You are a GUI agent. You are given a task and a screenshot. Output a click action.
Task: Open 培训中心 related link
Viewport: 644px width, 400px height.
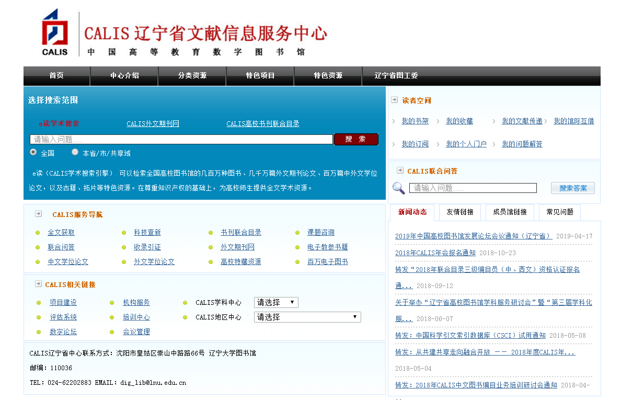point(136,317)
